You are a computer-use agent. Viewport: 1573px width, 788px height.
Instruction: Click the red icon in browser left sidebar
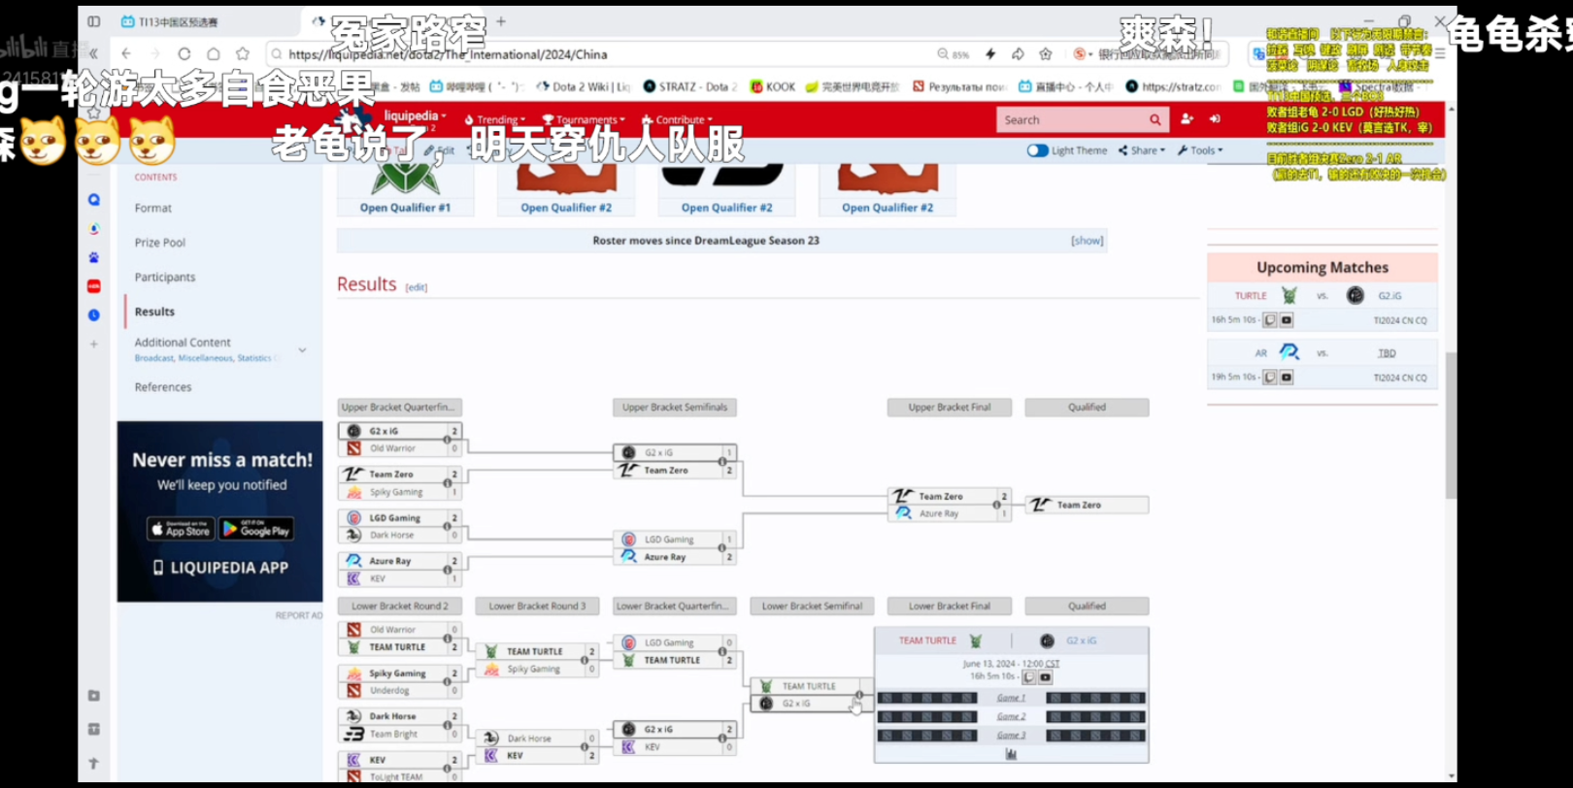pos(94,286)
